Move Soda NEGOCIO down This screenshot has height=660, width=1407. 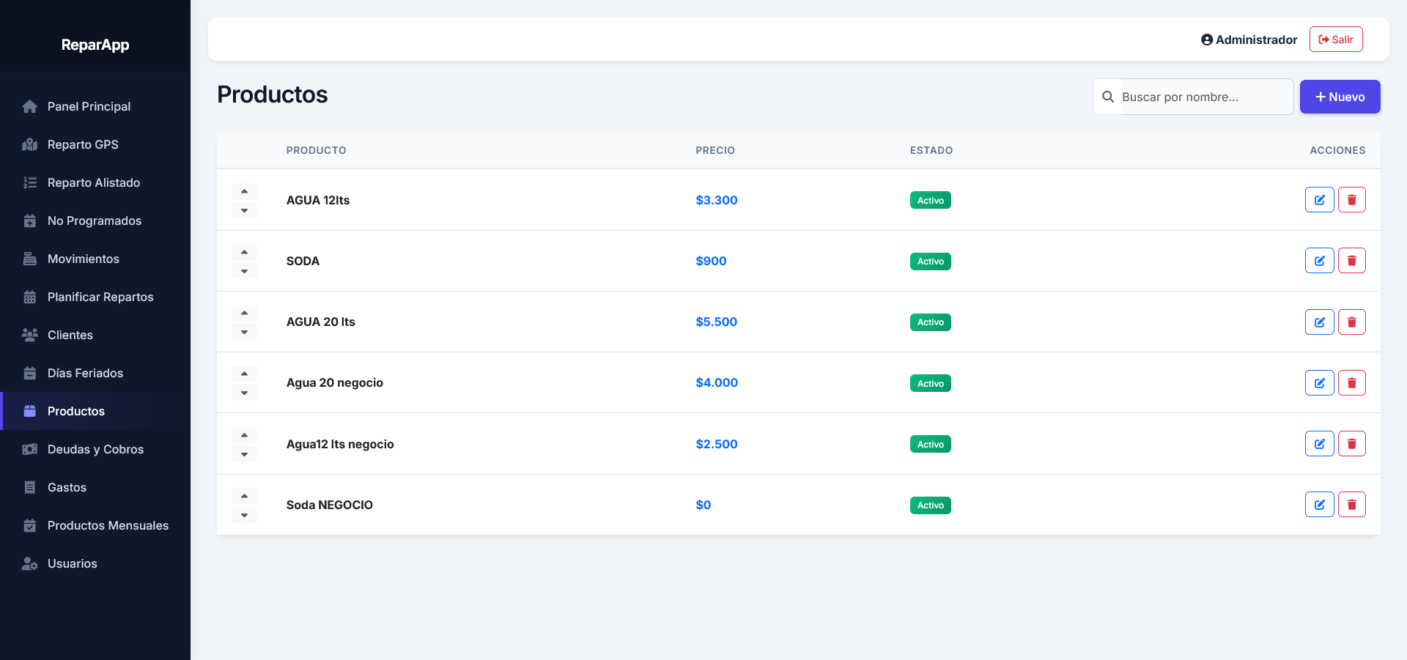point(244,515)
